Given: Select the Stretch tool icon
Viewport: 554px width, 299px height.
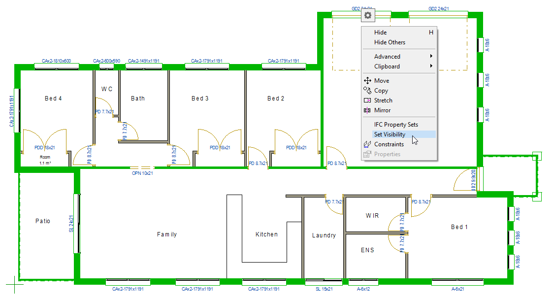Looking at the screenshot, I should [366, 100].
